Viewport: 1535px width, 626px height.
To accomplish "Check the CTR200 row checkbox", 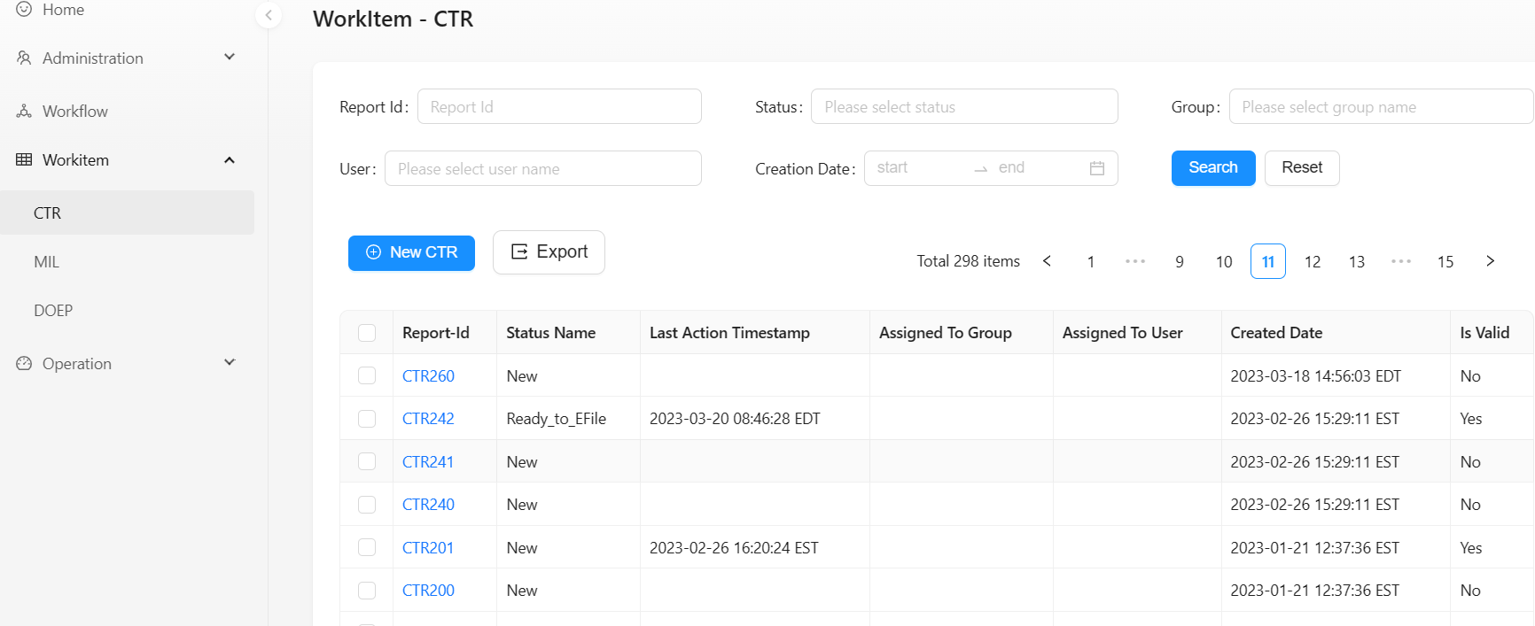I will [367, 591].
